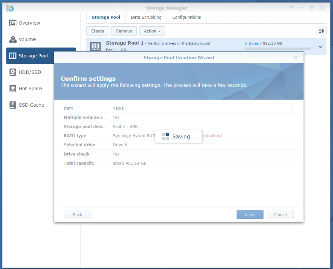The image size is (333, 269).
Task: Open the Configurations tab
Action: 186,17
